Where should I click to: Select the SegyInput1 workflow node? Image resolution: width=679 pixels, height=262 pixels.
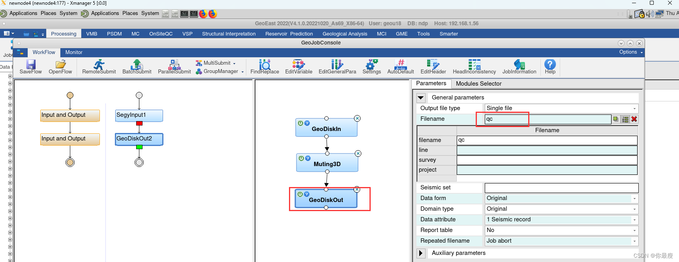(139, 115)
